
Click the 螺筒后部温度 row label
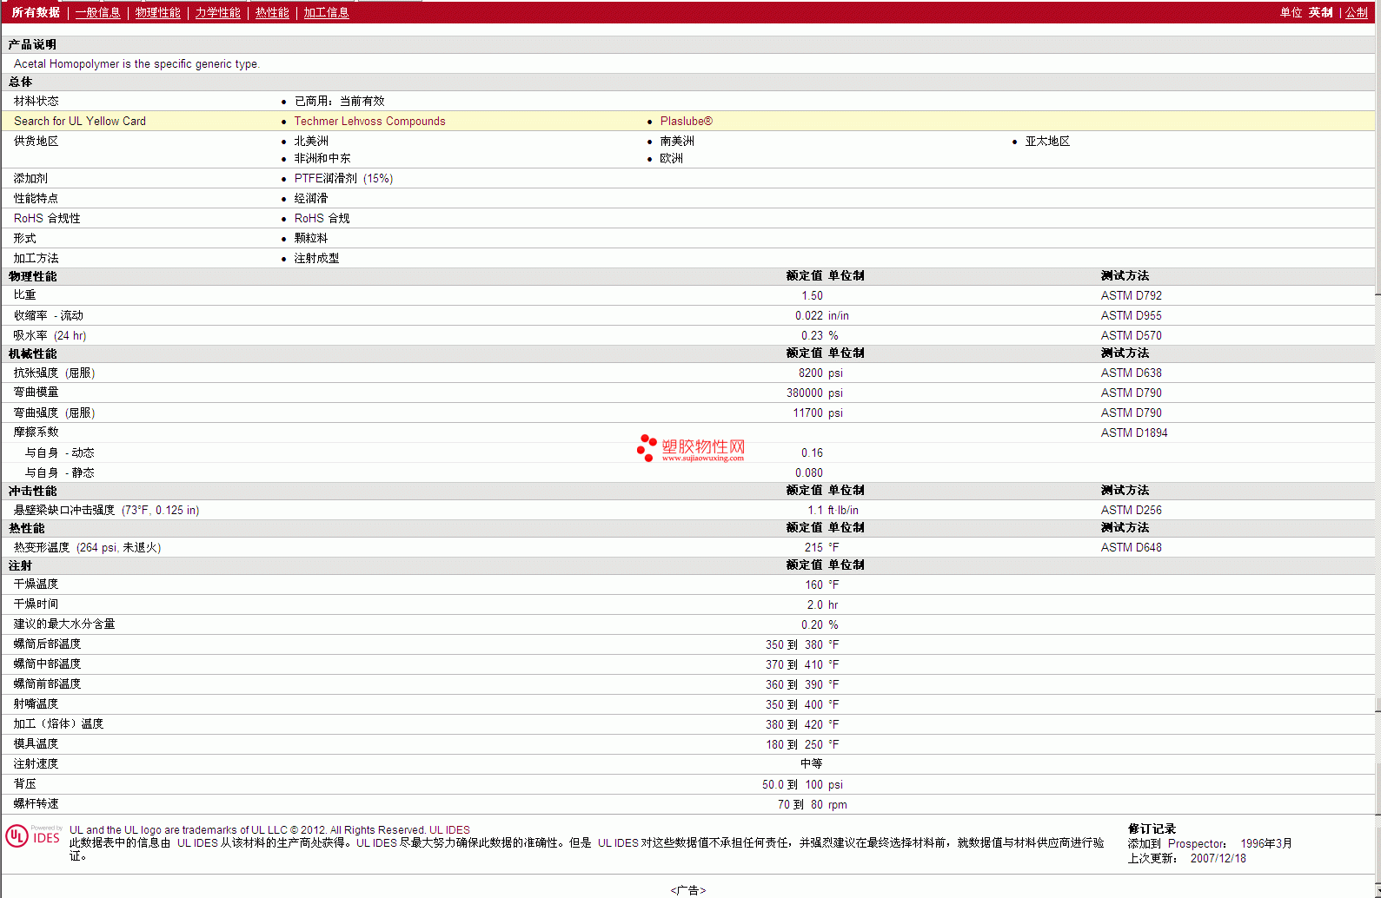coord(47,644)
